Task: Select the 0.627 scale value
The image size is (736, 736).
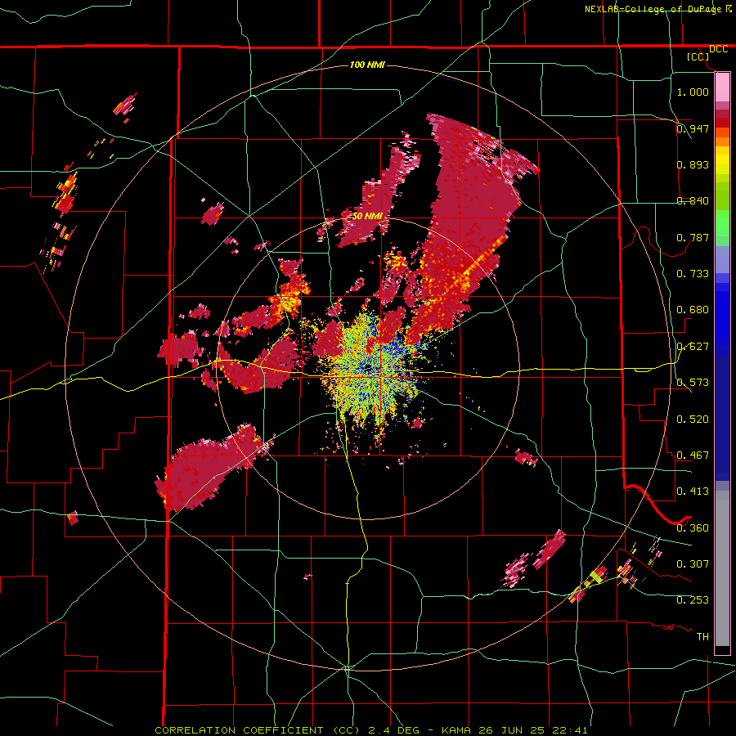Action: coord(693,346)
